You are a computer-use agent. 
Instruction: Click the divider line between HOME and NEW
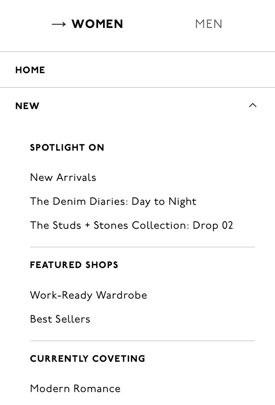click(x=137, y=87)
